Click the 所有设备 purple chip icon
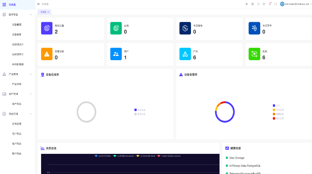This screenshot has height=174, width=312. click(x=47, y=28)
